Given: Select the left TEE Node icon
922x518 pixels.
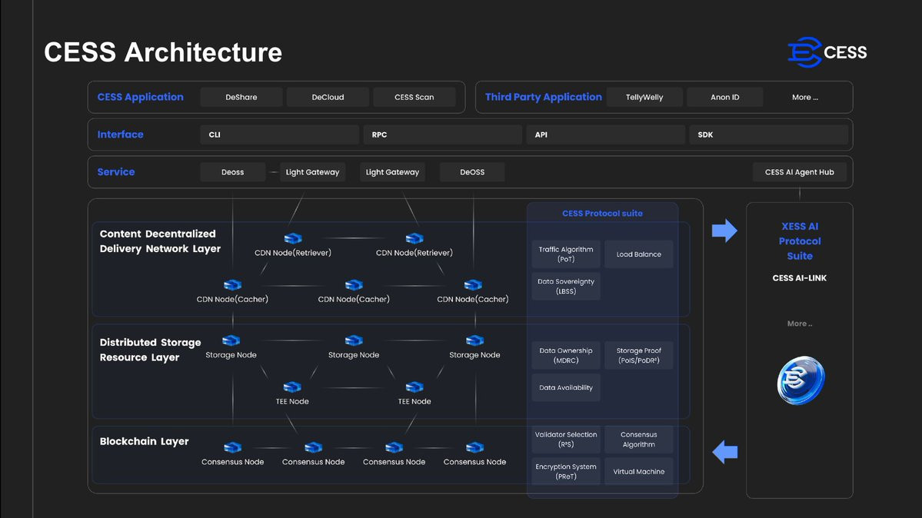Looking at the screenshot, I should click(292, 387).
